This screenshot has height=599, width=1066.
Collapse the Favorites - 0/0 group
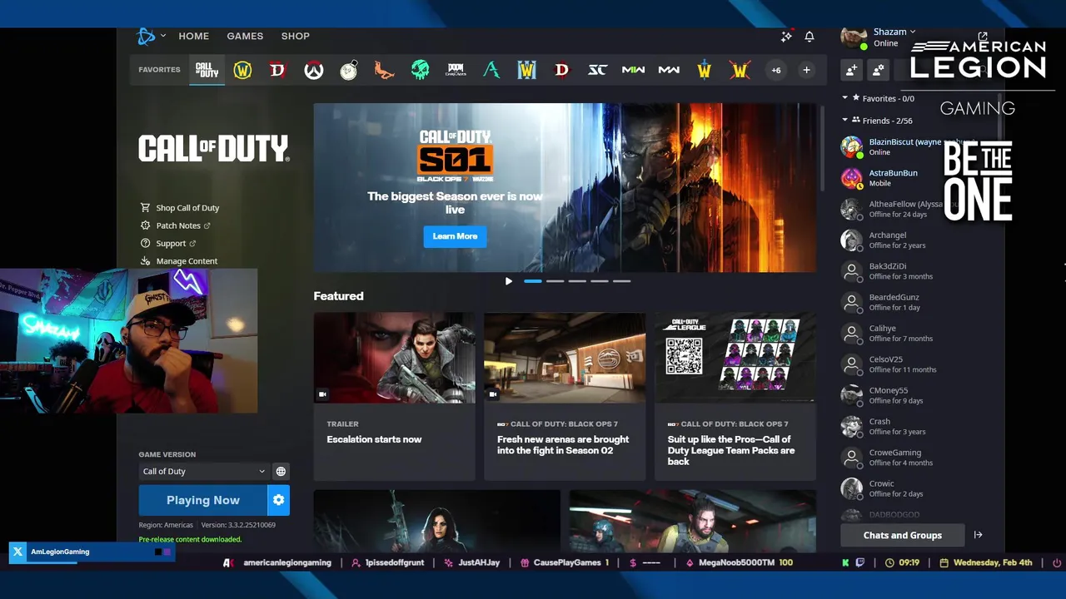(x=845, y=98)
